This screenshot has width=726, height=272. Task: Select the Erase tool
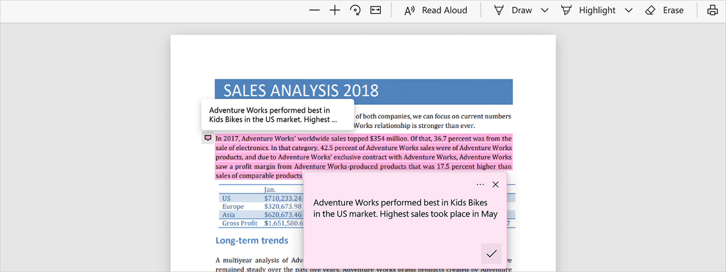(664, 10)
